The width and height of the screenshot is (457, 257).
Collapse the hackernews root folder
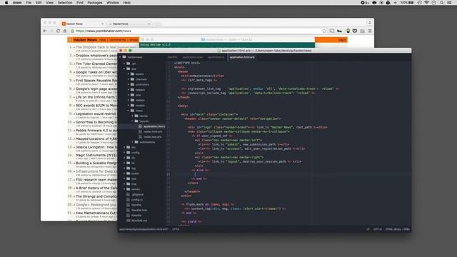pos(120,57)
